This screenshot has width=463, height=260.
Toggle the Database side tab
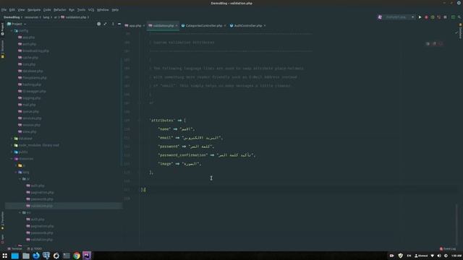[x=460, y=32]
